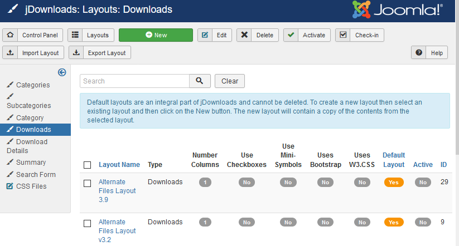Select Downloads item in sidebar
459x246 pixels.
[35, 130]
